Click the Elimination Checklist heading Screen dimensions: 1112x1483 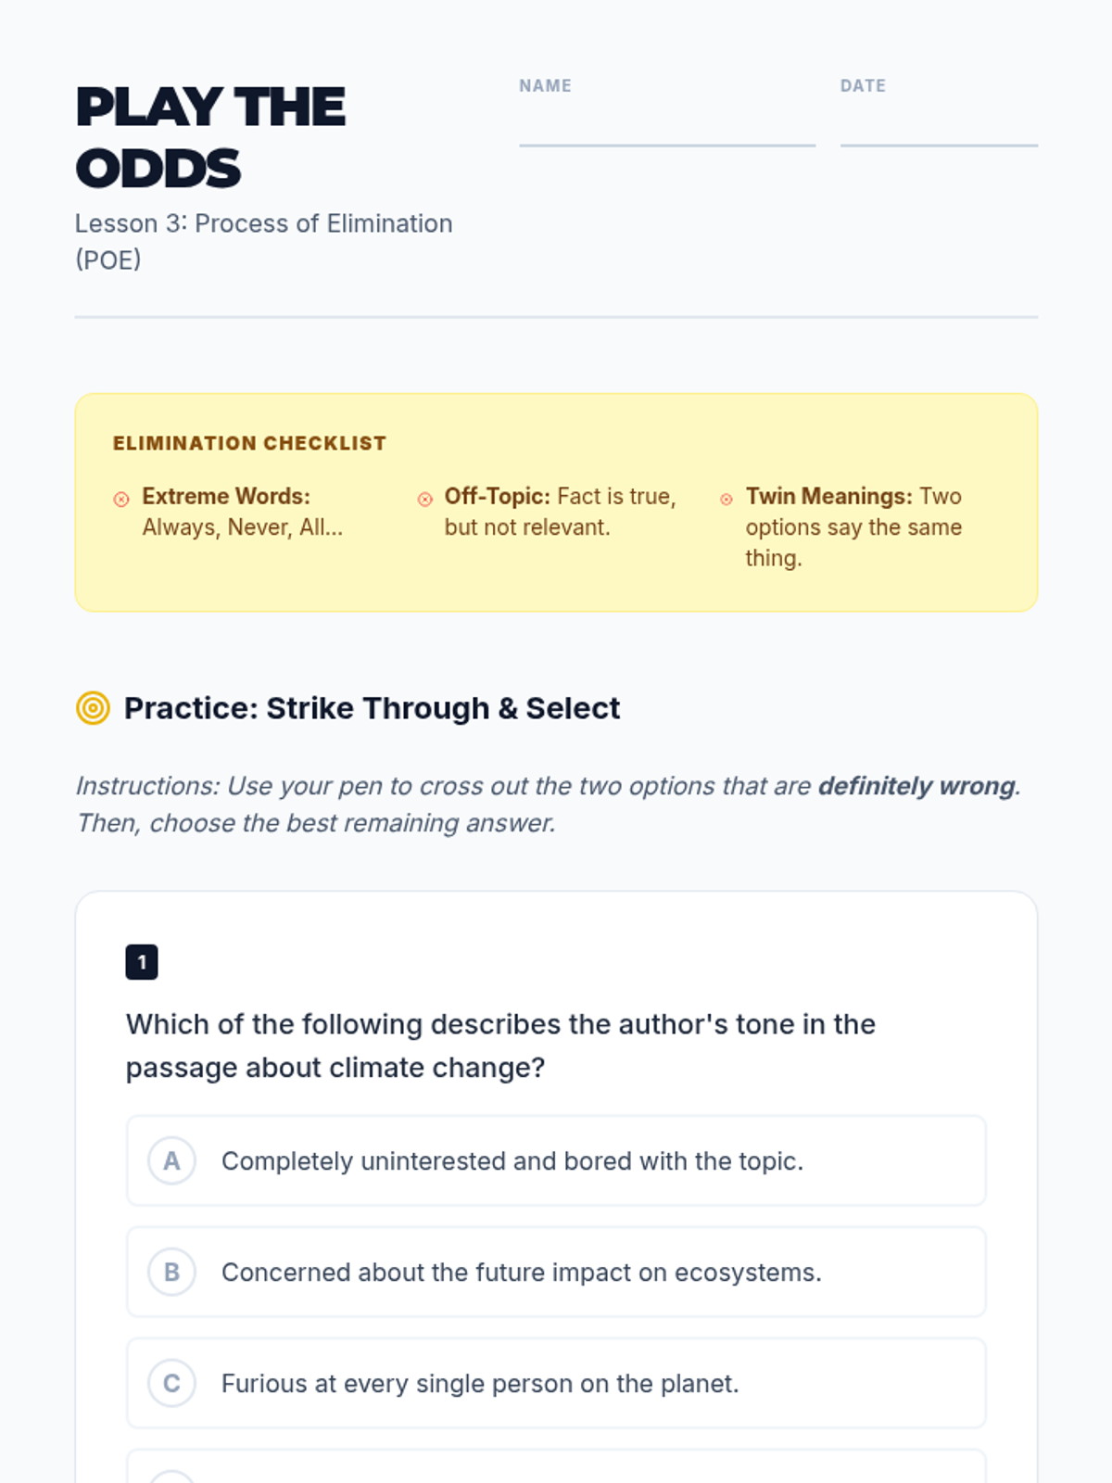[x=249, y=443]
